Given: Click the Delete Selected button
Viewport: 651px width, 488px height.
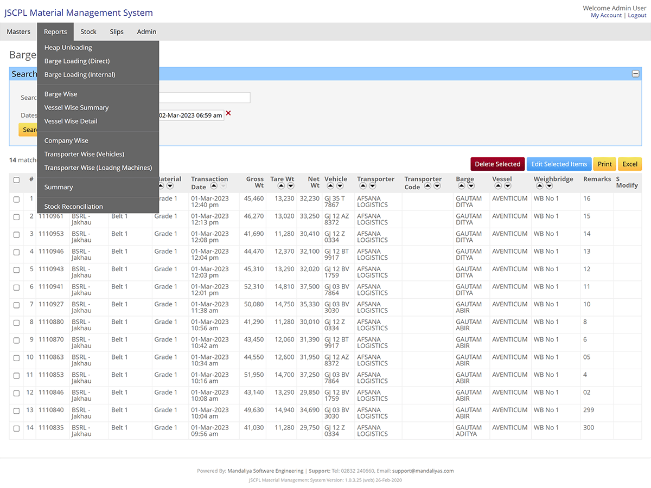Looking at the screenshot, I should click(497, 164).
